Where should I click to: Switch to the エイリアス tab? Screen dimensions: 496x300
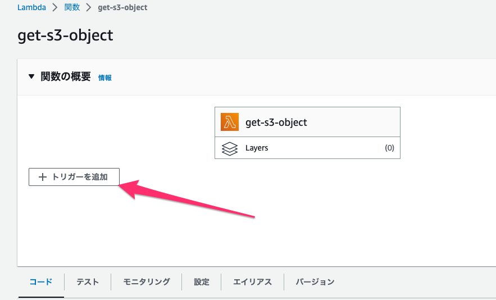(x=252, y=281)
